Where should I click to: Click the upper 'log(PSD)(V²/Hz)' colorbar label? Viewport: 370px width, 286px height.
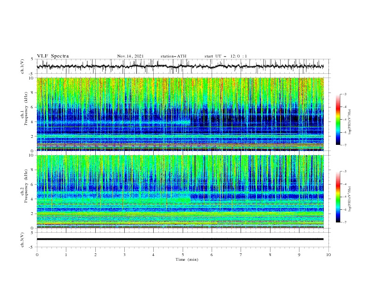pyautogui.click(x=350, y=122)
